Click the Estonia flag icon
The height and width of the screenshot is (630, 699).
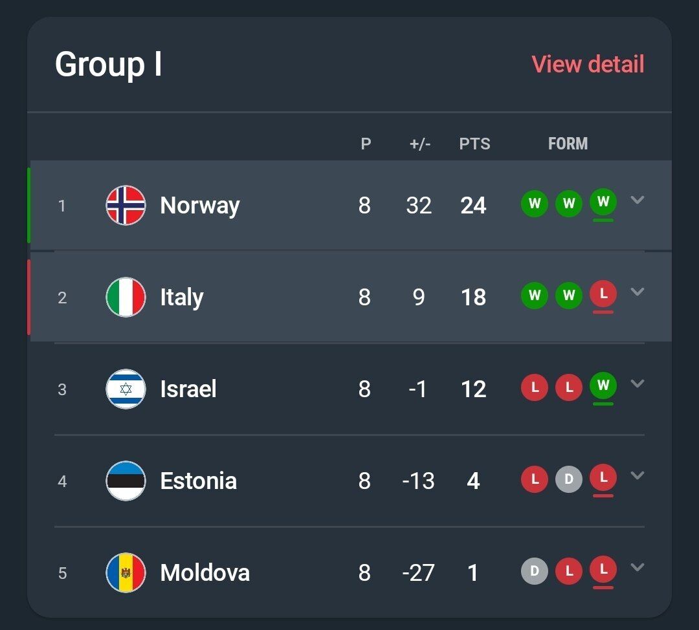coord(126,481)
